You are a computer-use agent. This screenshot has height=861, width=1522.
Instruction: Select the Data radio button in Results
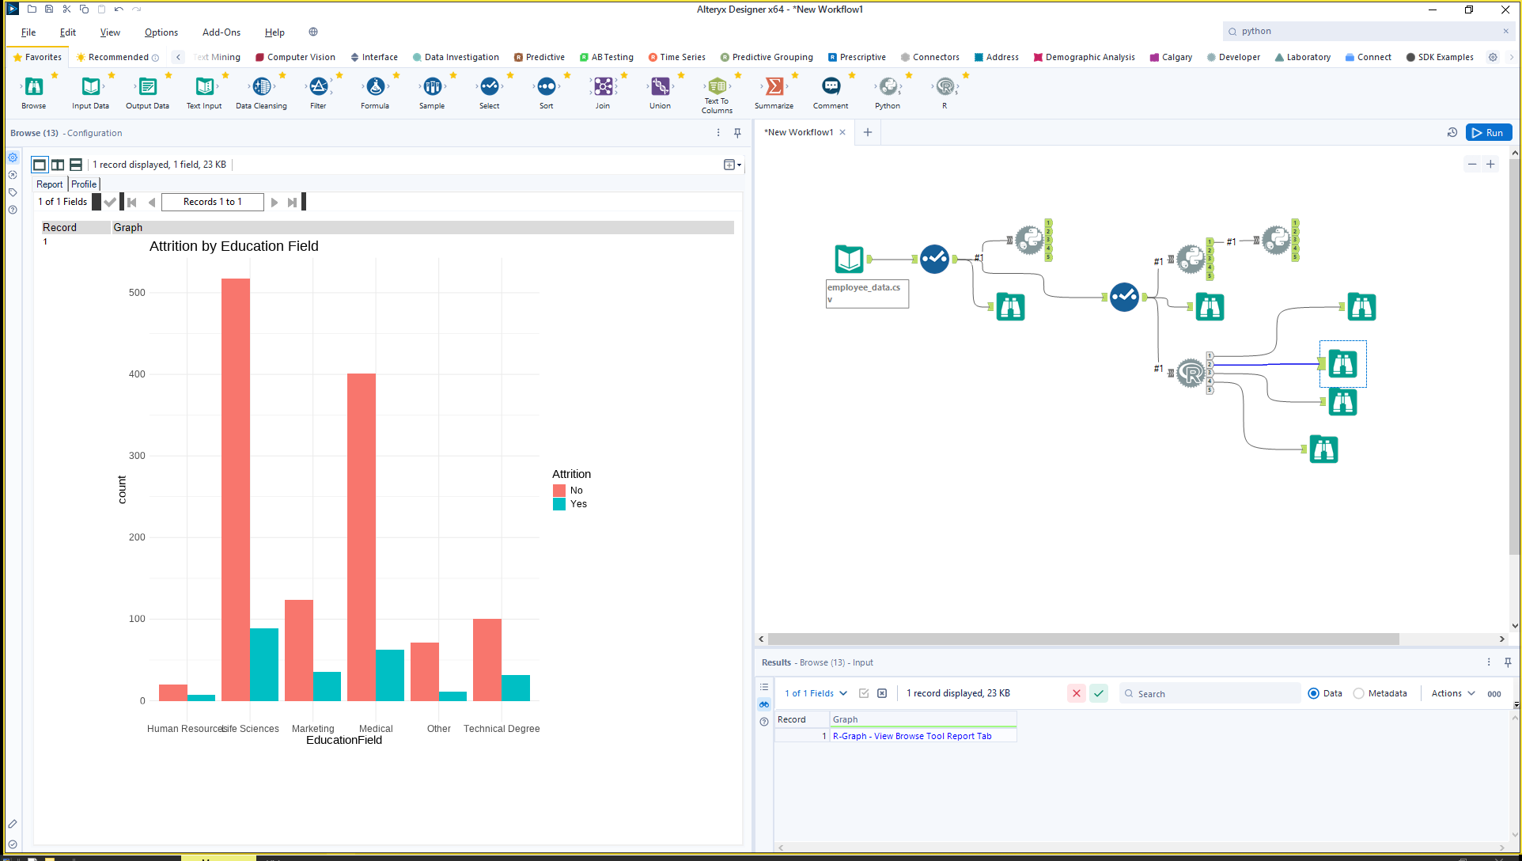1314,693
